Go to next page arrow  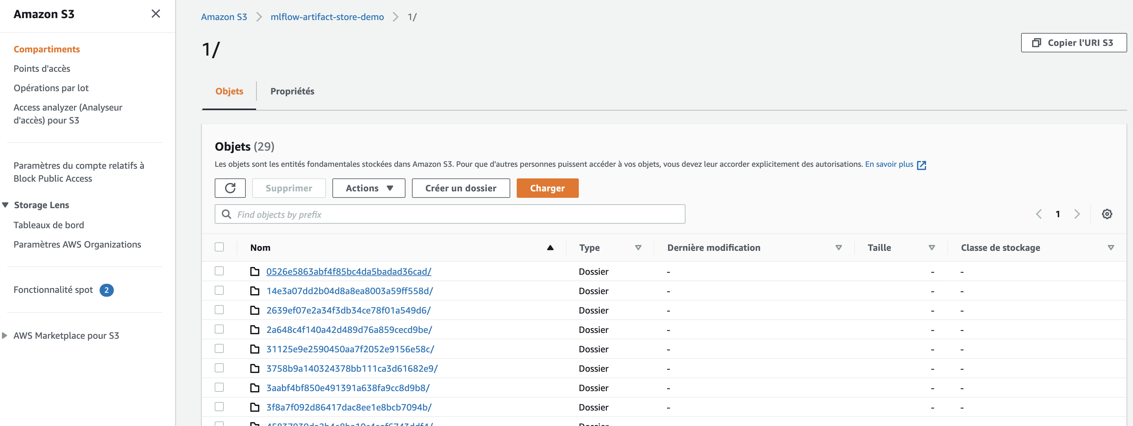(x=1077, y=214)
